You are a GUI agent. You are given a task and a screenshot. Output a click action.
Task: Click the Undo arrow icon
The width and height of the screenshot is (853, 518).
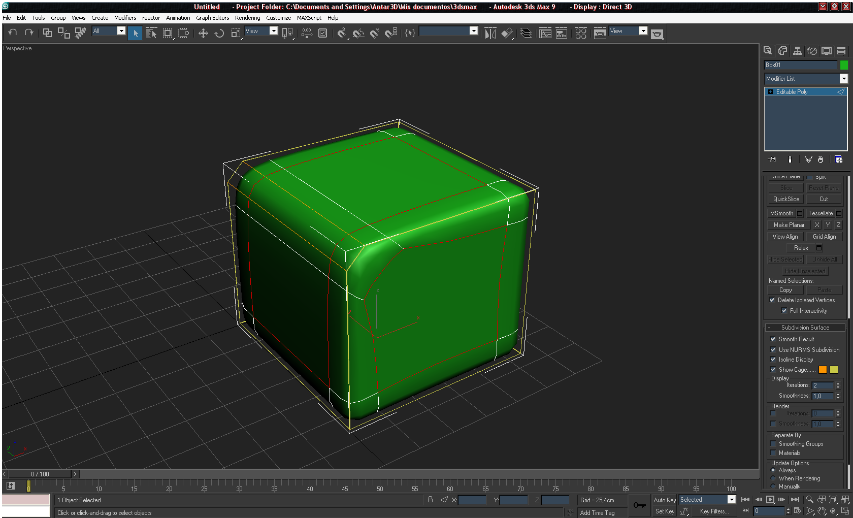coord(13,33)
